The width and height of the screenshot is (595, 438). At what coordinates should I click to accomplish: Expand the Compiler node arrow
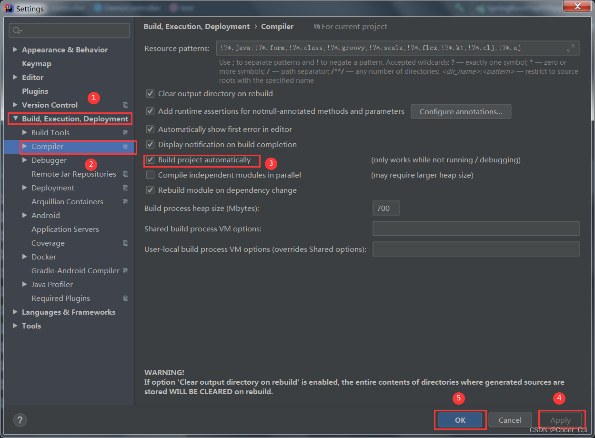(25, 146)
